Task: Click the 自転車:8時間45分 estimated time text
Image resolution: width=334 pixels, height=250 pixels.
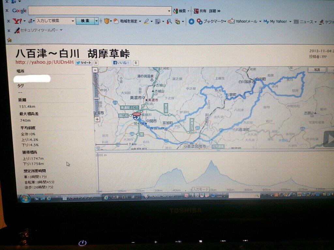Action: coord(39,182)
